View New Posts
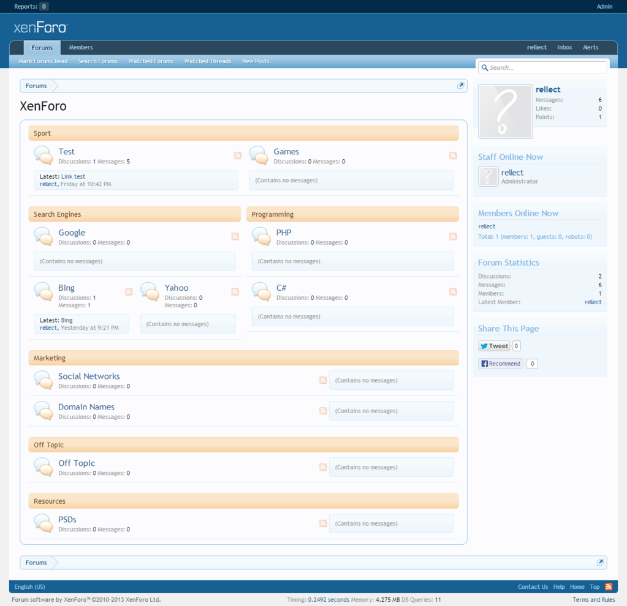Screen dimensions: 627x606 (x=256, y=61)
